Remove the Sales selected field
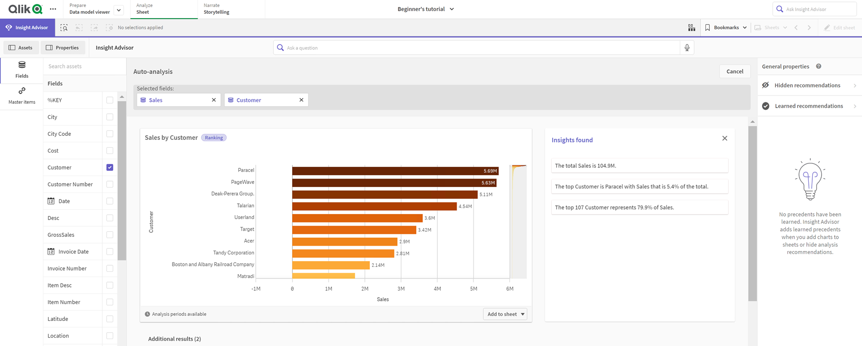Screen dimensions: 862x346 pyautogui.click(x=214, y=100)
